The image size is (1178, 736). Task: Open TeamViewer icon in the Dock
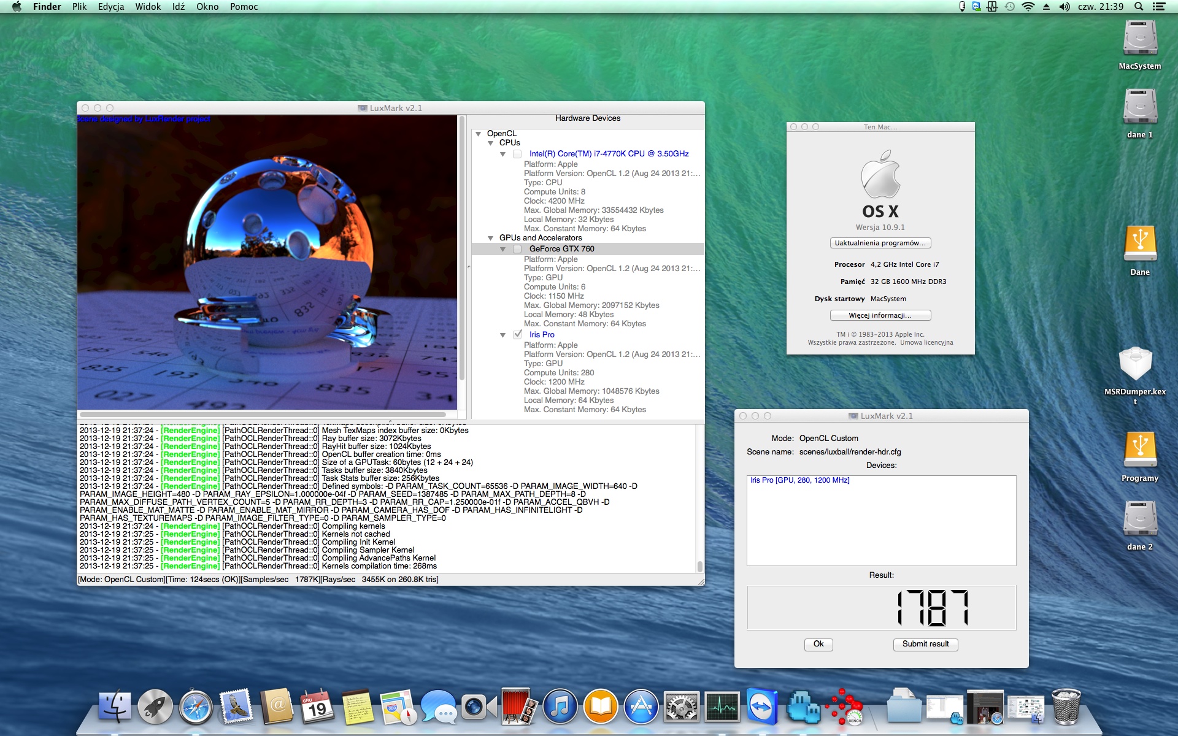click(x=763, y=707)
